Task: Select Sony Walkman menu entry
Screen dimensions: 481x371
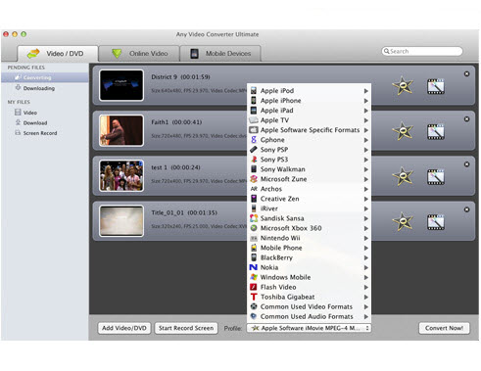Action: 309,169
